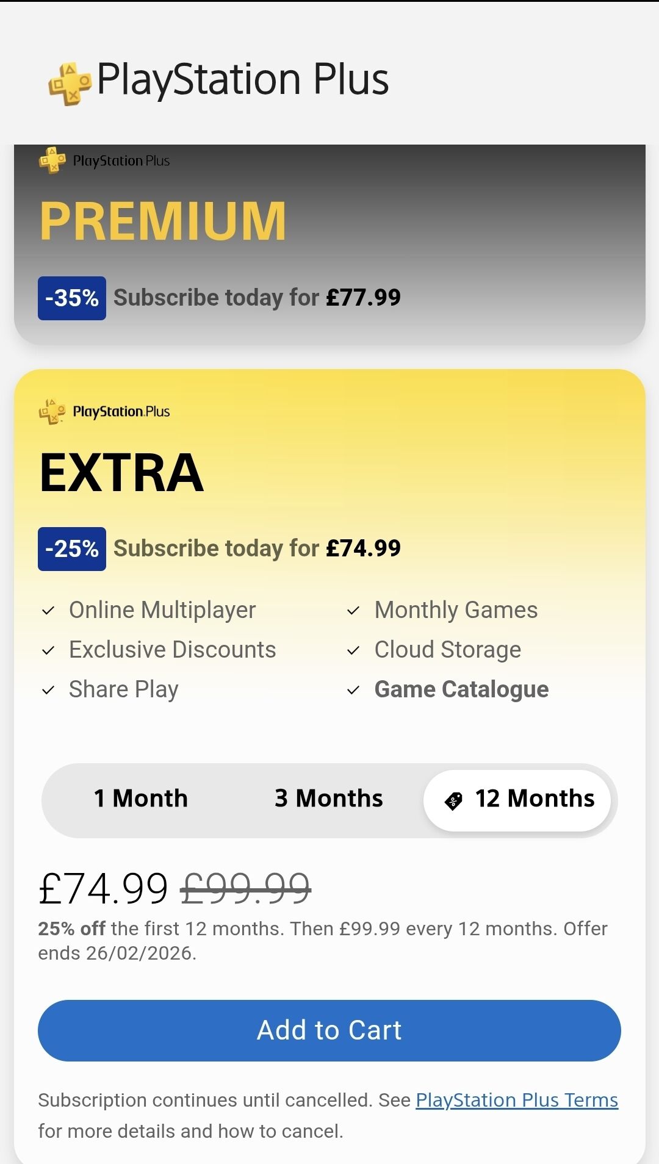Click the checkmark icon beside Game Catalogue
Image resolution: width=659 pixels, height=1164 pixels.
353,690
